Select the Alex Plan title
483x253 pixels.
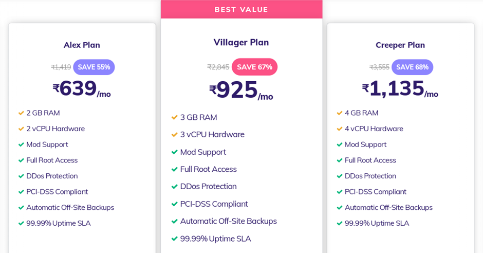(82, 45)
